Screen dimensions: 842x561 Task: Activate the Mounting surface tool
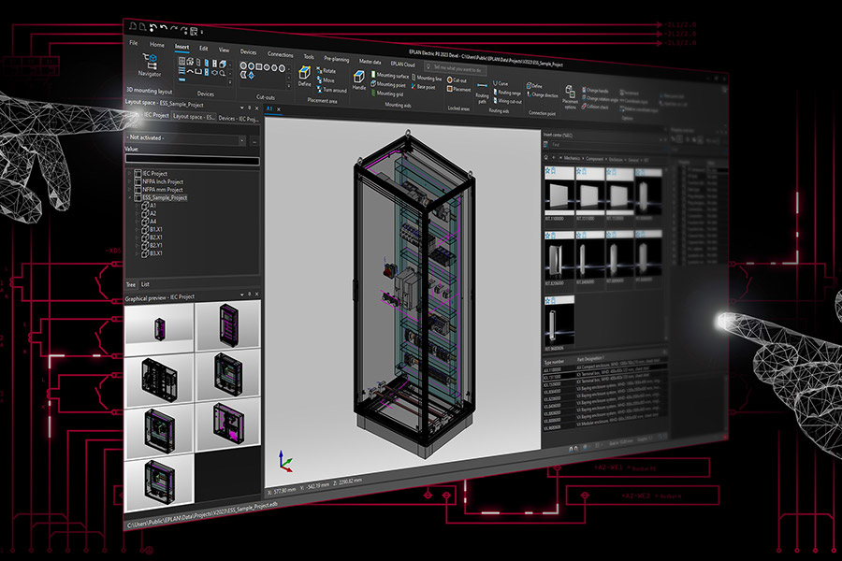(x=390, y=75)
